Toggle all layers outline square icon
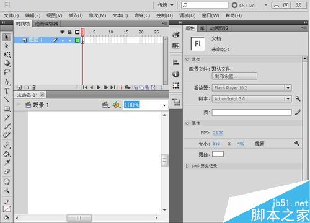 pos(77,32)
